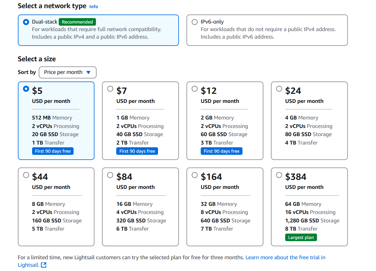Screen dimensions: 376x271
Task: Pick the $384 per month plan
Action: pos(279,175)
